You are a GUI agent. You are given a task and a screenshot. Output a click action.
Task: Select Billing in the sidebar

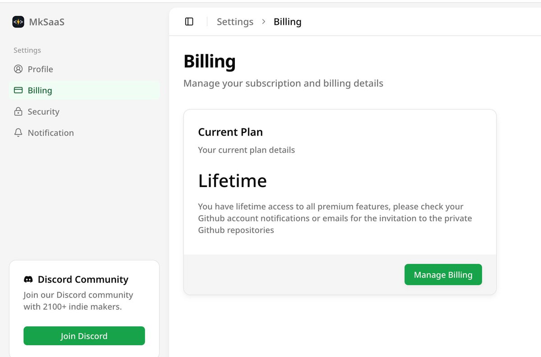coord(84,90)
